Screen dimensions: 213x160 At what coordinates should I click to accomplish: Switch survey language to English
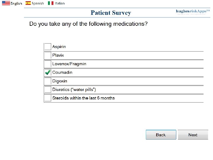(x=16, y=4)
